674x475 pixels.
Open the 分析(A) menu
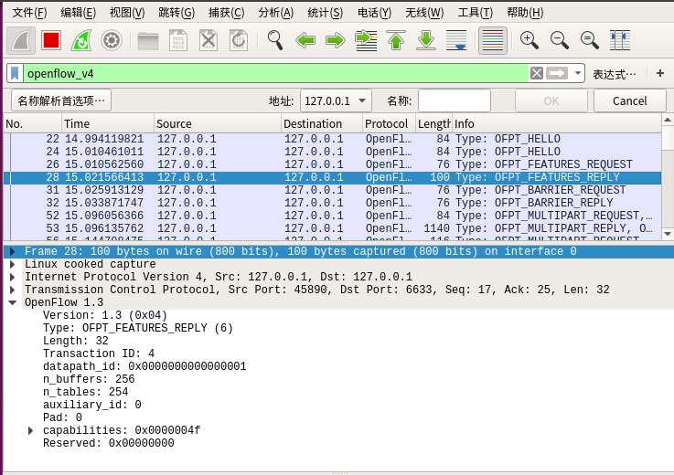[275, 13]
